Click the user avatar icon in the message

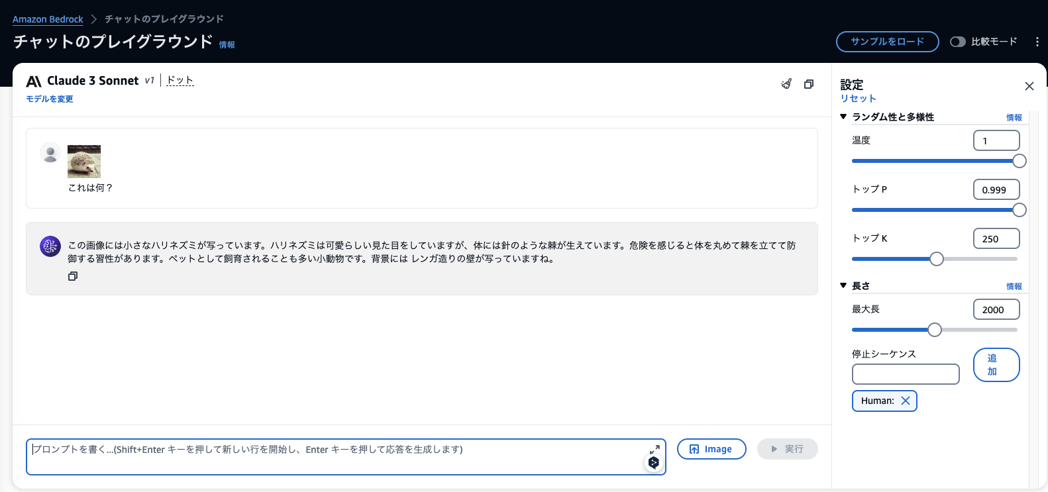coord(50,153)
